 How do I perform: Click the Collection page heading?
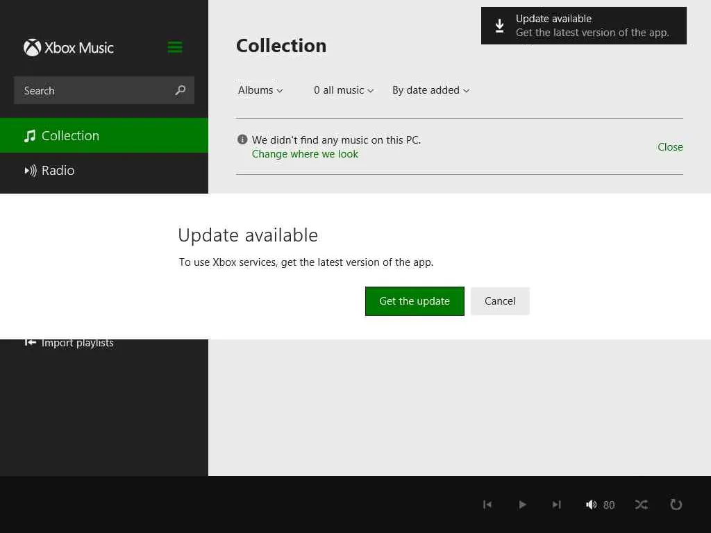(x=281, y=46)
